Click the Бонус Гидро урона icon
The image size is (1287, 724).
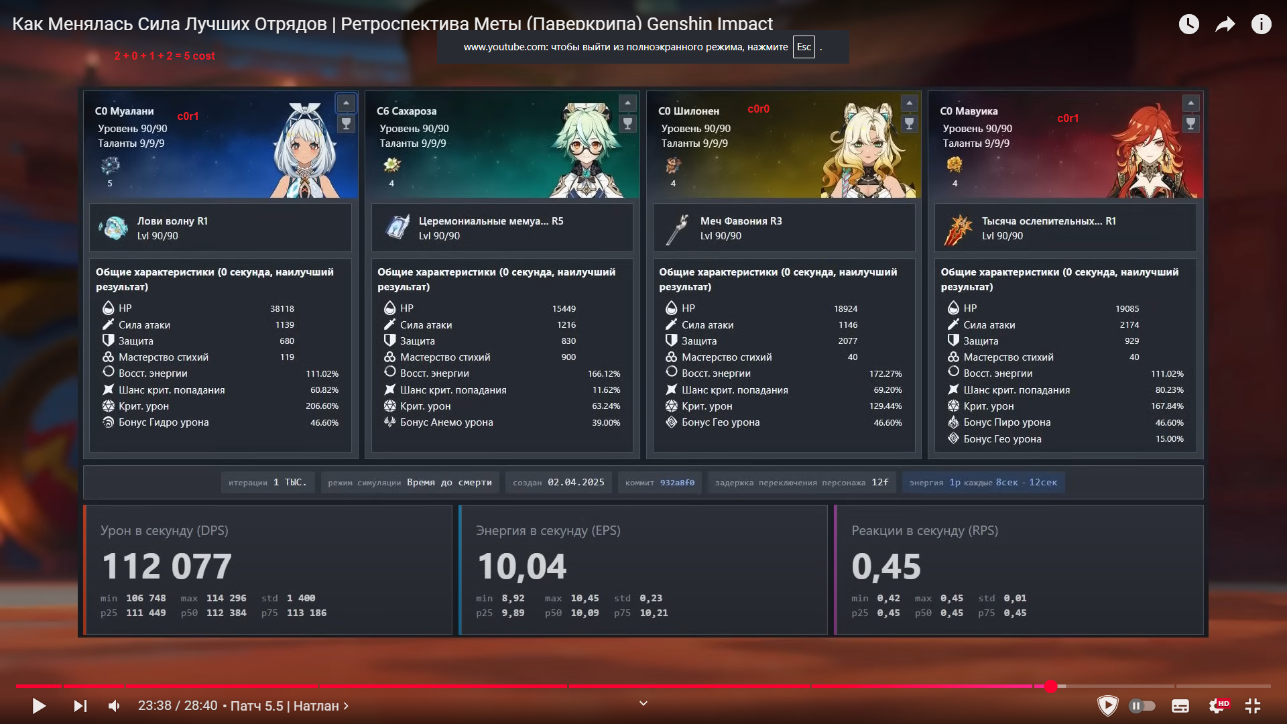point(109,422)
